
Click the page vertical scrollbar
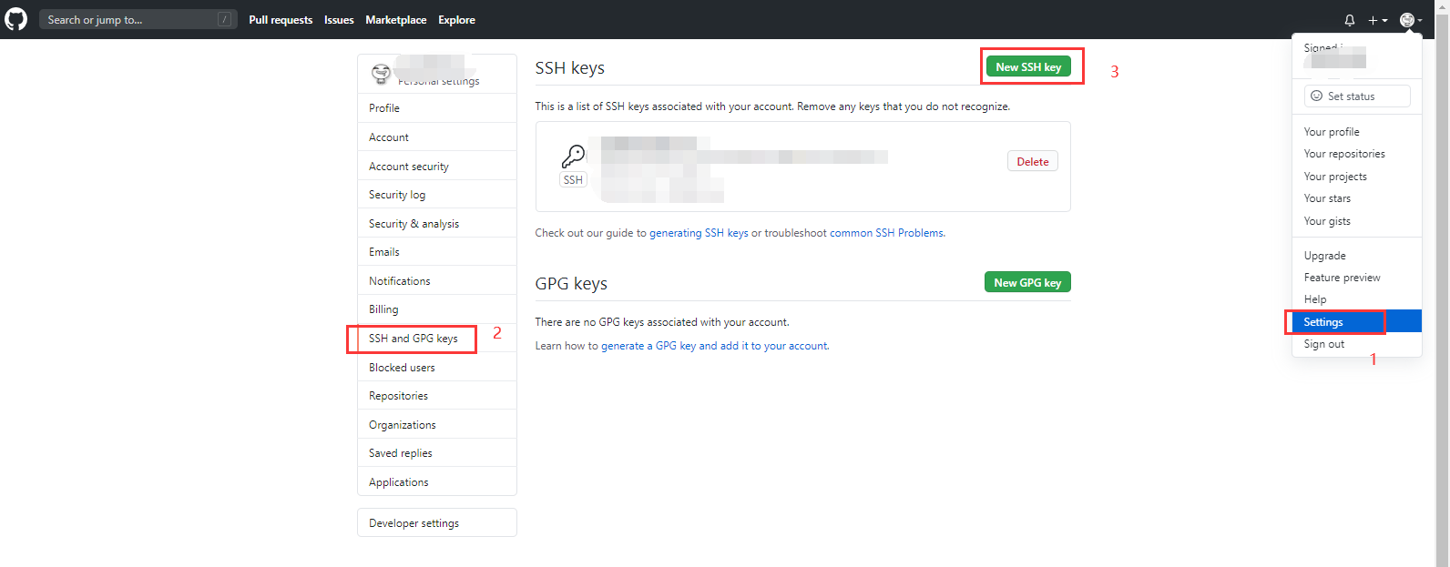coord(1442,273)
